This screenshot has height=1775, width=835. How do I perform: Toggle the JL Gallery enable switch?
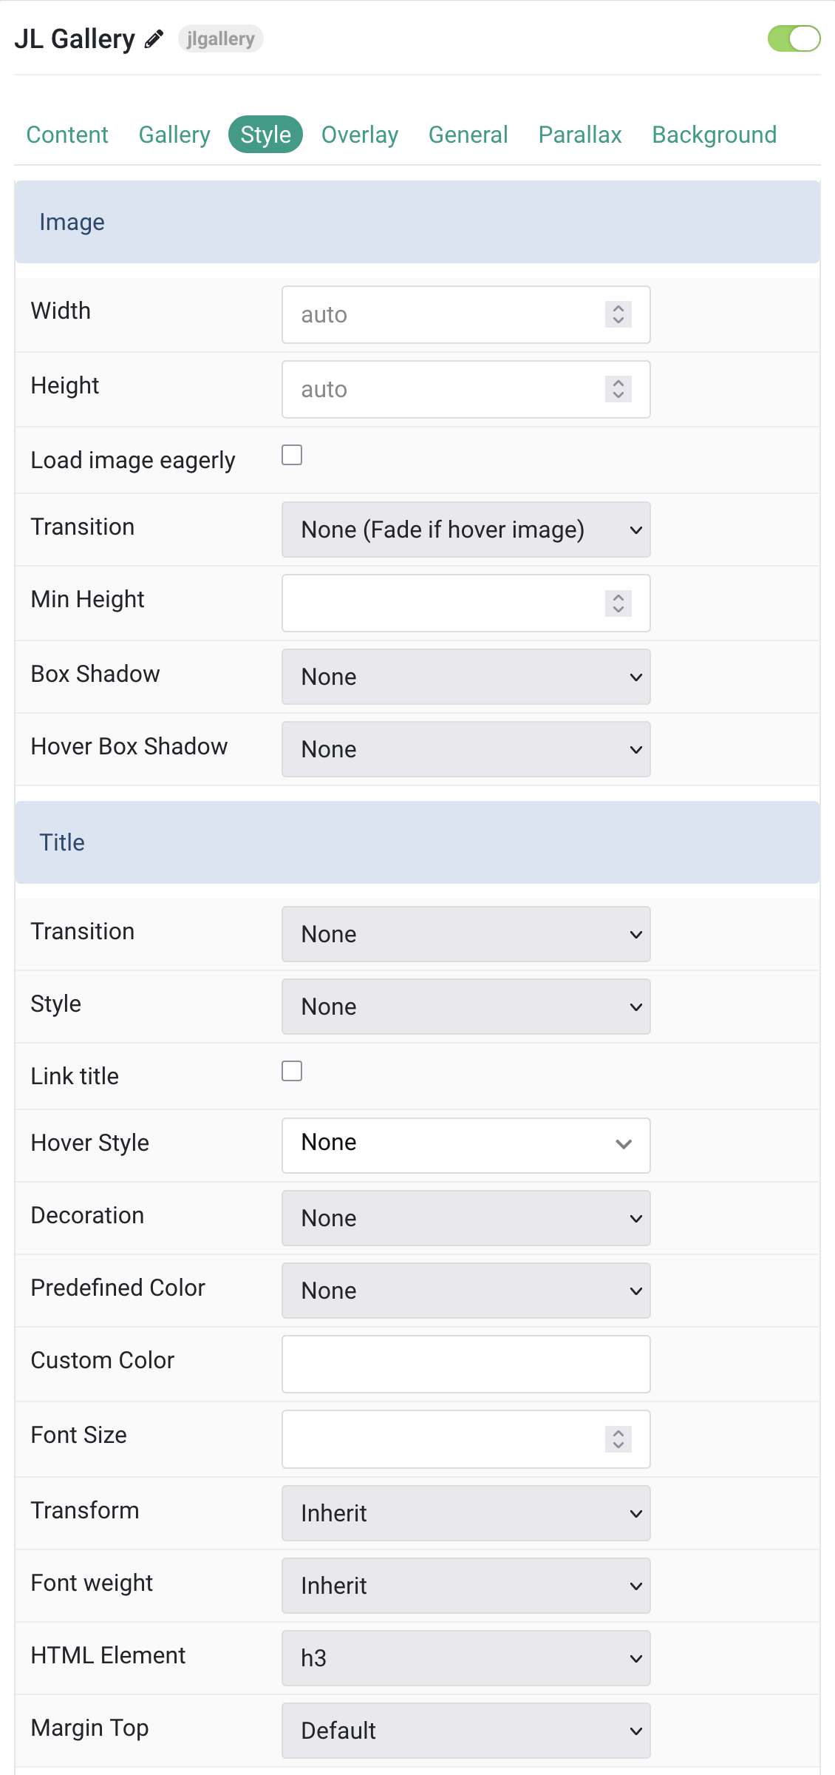tap(794, 38)
